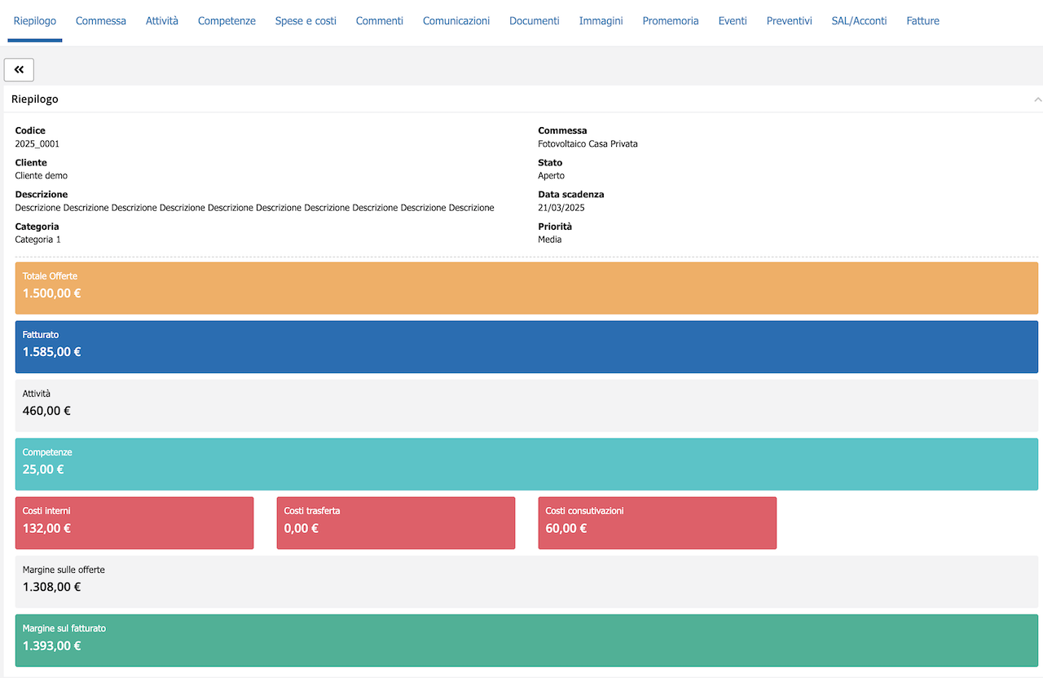Screen dimensions: 1043x678
Task: Collapse the Riepilogo panel with the chevron
Action: click(x=1037, y=99)
